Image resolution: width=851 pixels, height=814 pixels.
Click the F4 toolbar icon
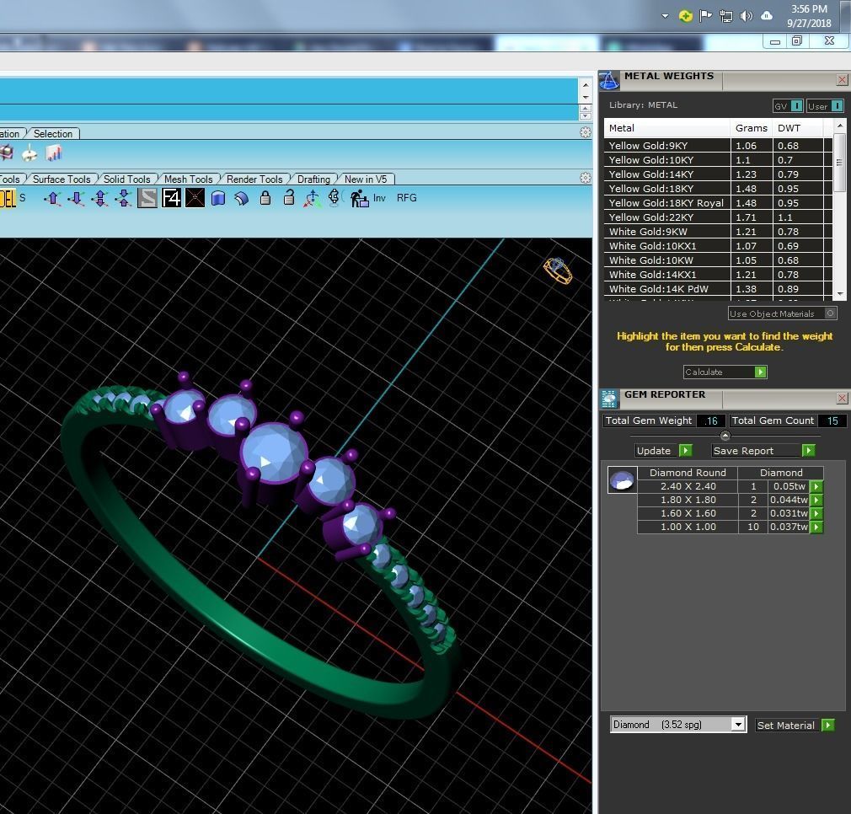171,198
